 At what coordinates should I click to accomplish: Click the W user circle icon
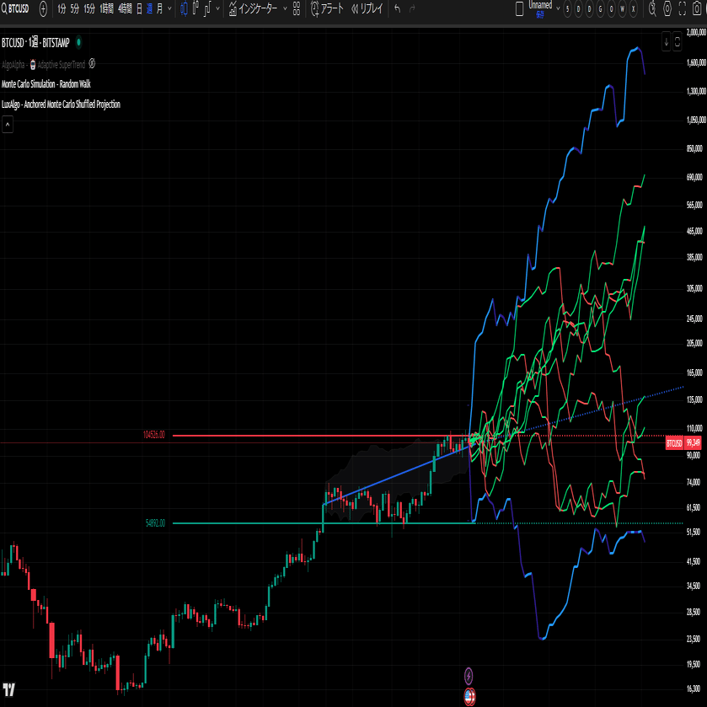pyautogui.click(x=623, y=8)
